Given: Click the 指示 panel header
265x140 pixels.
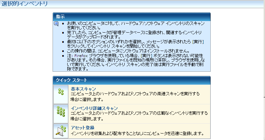Looking at the screenshot, I should (131, 17).
